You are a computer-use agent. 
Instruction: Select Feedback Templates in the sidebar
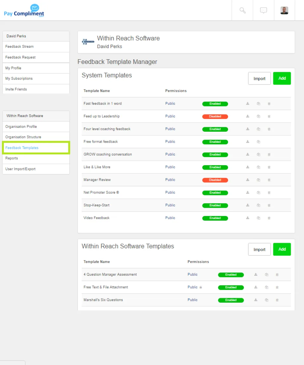36,148
